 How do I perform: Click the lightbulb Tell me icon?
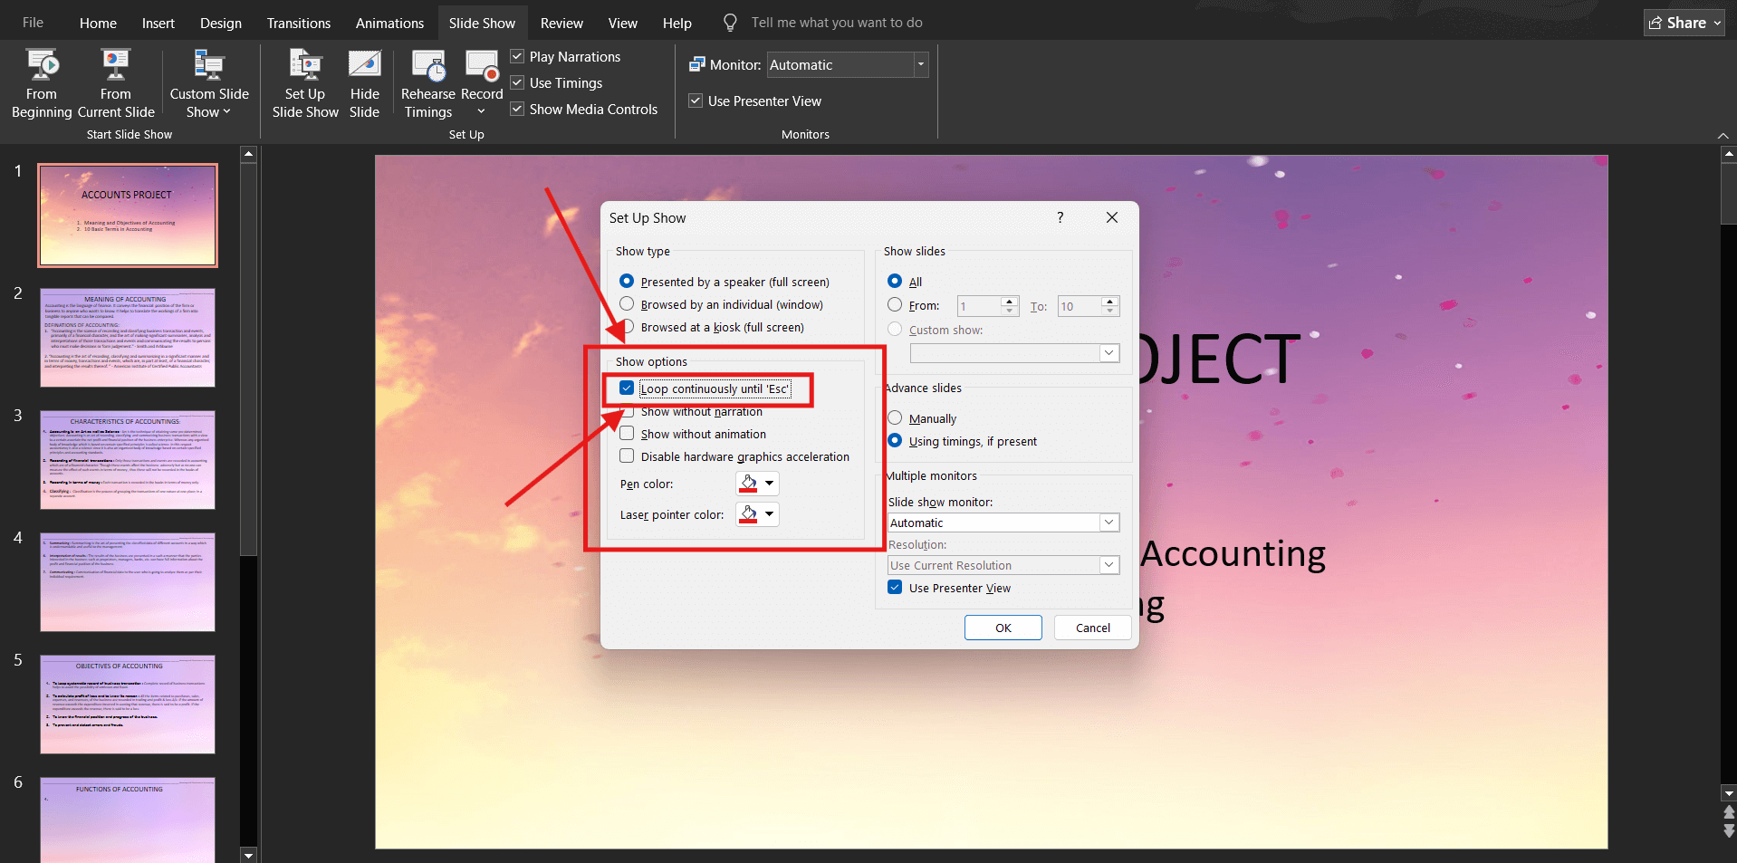[x=730, y=23]
